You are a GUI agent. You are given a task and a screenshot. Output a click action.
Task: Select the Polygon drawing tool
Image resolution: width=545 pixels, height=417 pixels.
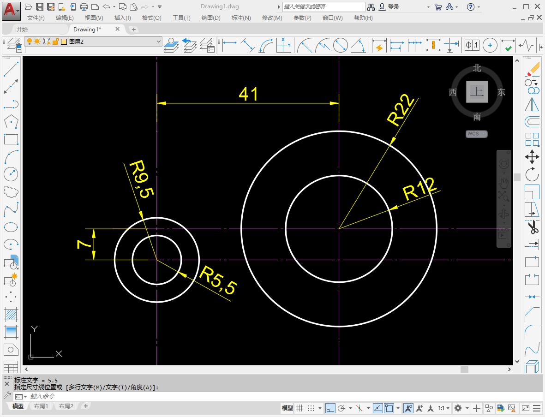tap(11, 121)
